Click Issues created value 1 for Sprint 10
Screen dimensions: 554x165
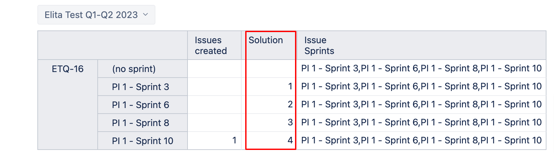(x=234, y=141)
